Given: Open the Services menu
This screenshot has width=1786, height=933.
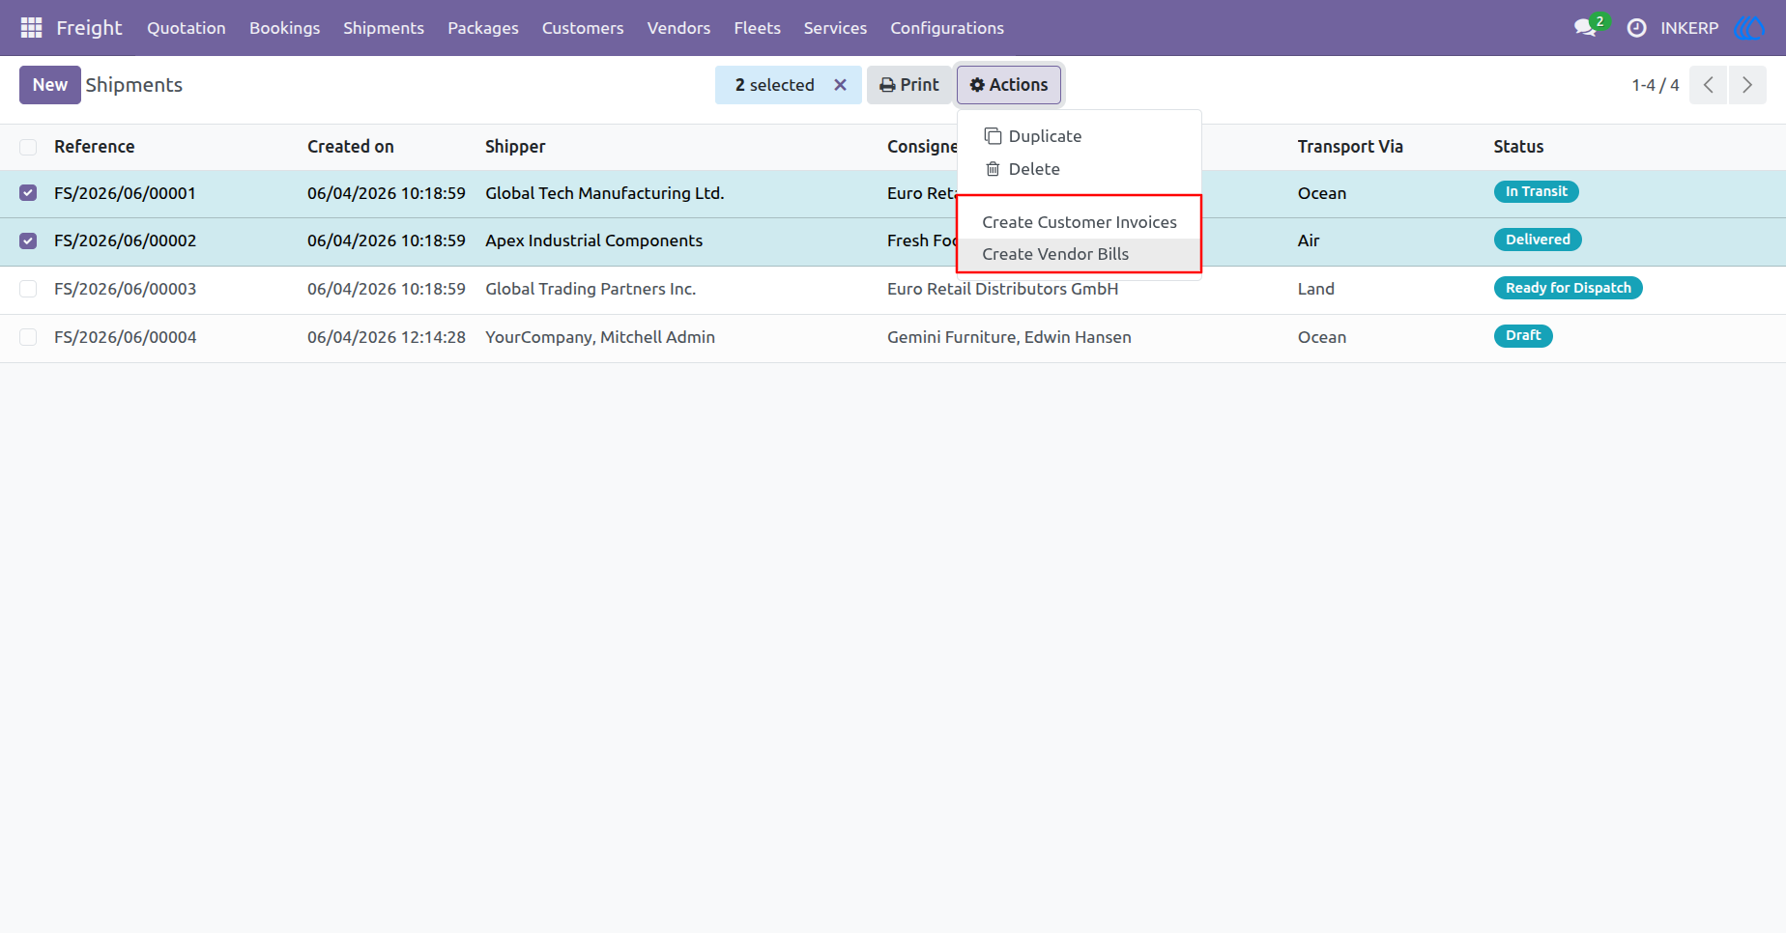Looking at the screenshot, I should 835,28.
